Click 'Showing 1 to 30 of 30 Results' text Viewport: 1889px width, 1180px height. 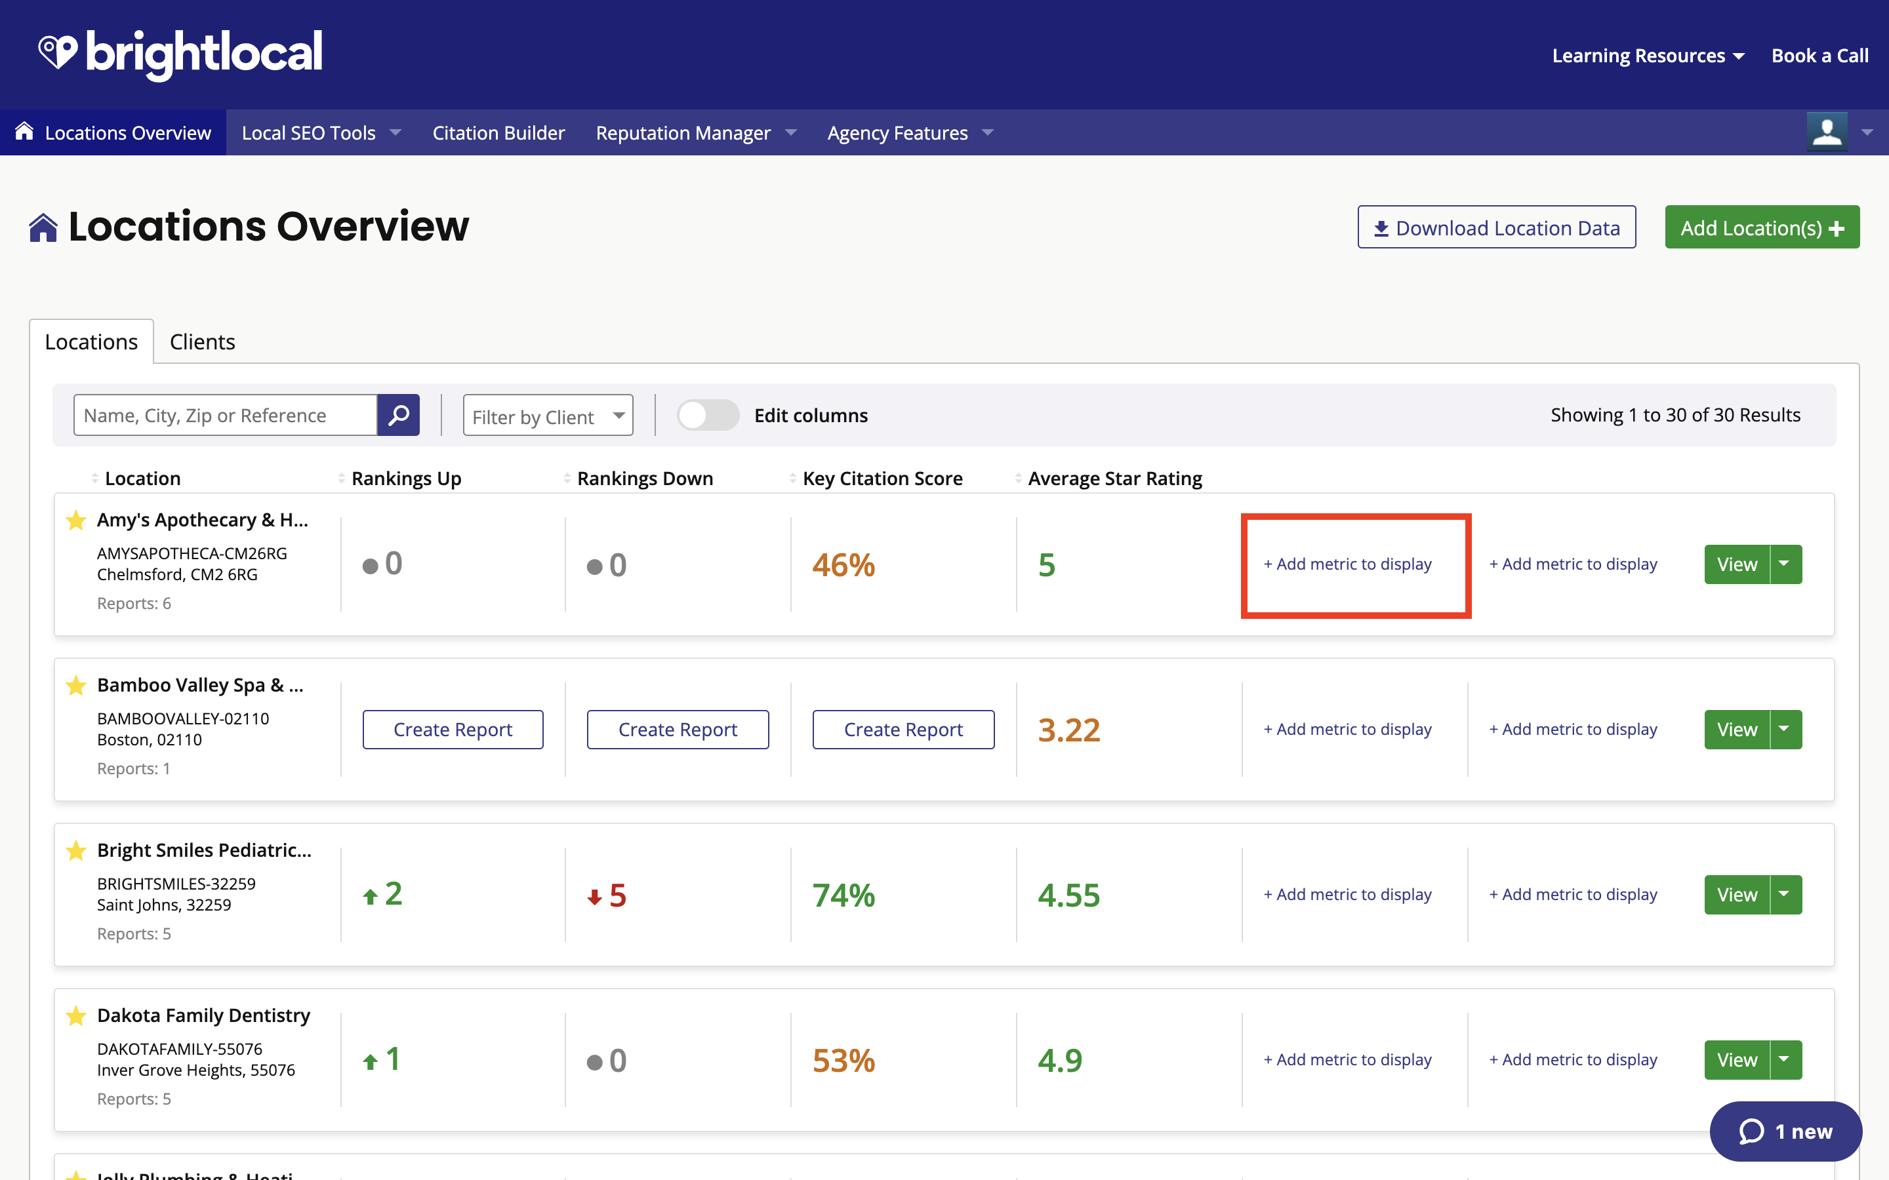point(1675,415)
